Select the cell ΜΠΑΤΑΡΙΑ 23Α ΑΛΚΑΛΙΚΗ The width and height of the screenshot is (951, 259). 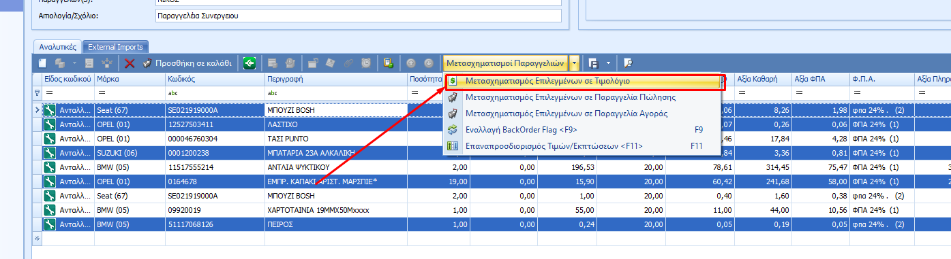click(x=335, y=153)
